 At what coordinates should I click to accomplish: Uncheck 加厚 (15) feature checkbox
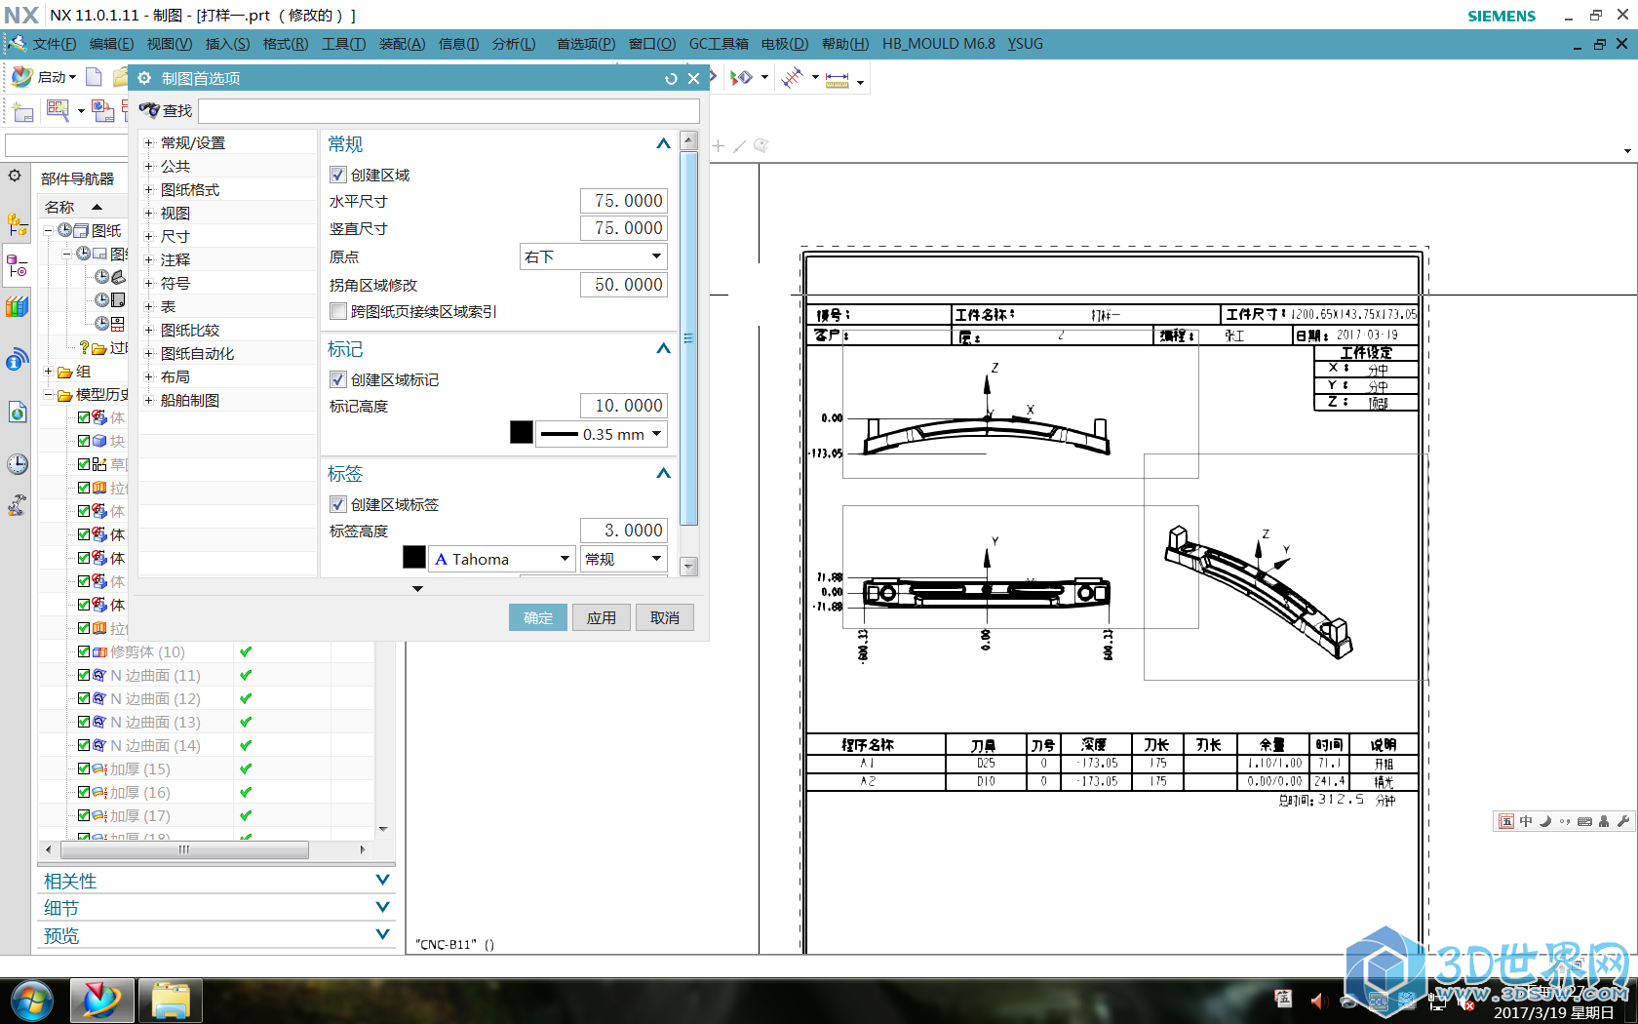pos(84,768)
